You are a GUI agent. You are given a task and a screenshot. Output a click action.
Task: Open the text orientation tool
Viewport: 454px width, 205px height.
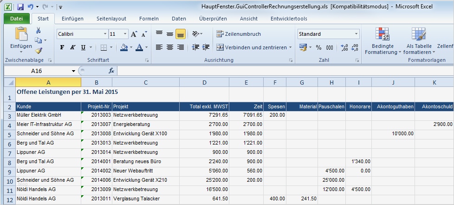point(197,34)
